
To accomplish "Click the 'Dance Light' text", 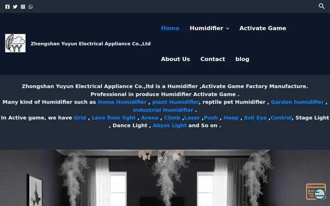I will (x=130, y=126).
